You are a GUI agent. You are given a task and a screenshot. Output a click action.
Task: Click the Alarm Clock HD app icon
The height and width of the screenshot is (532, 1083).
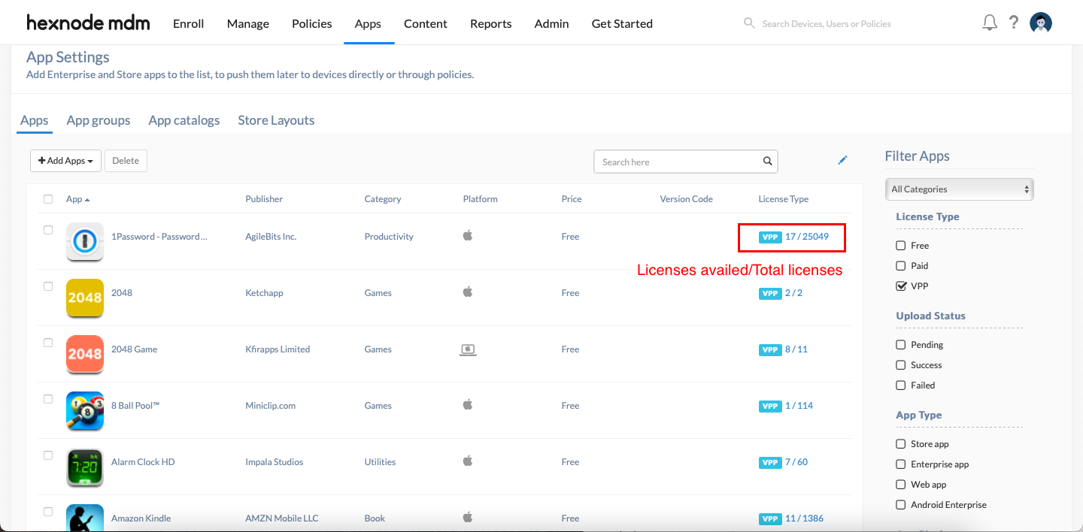85,467
